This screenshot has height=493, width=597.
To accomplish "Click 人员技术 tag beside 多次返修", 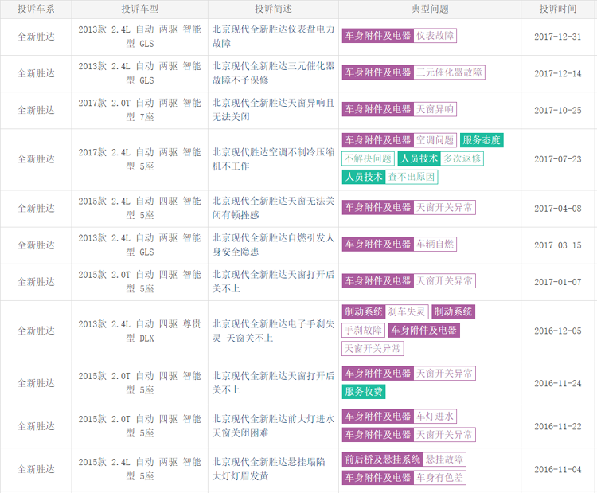I will point(419,158).
